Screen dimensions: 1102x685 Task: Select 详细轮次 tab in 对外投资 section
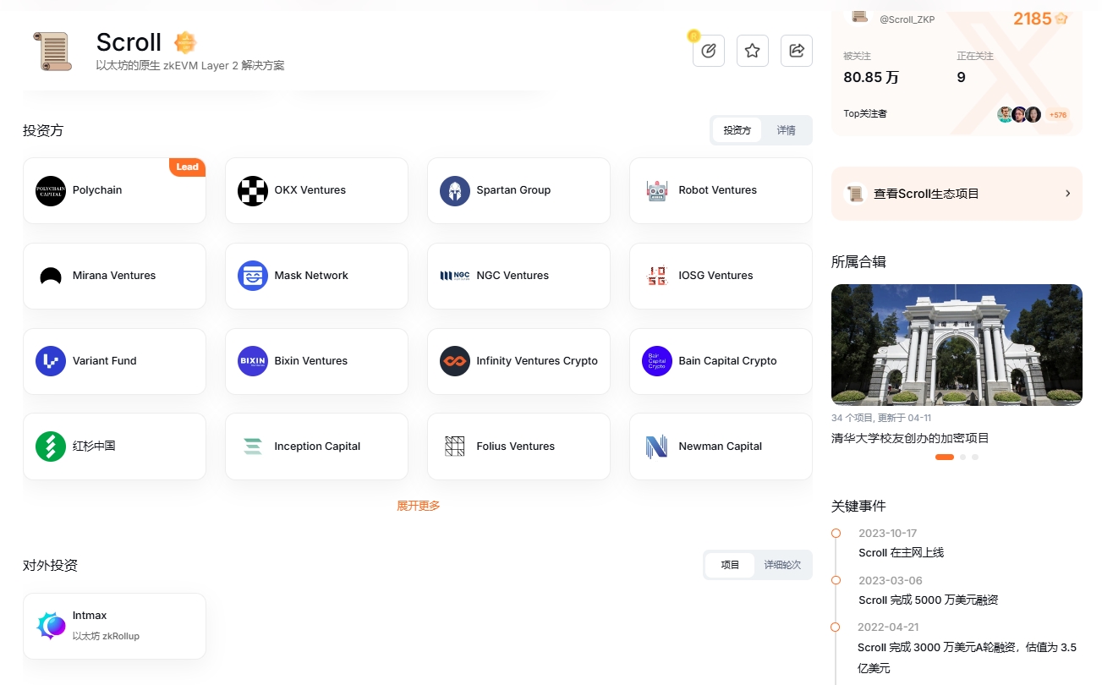click(x=782, y=565)
